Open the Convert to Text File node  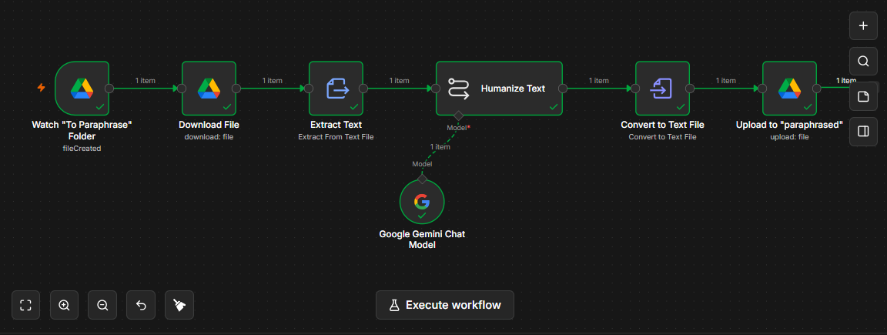(662, 89)
